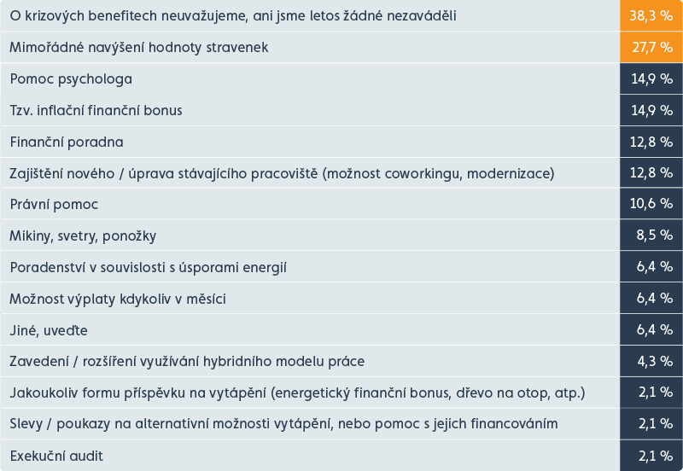The image size is (683, 471).
Task: Click 'Mimořádné navýšení hodnoty stravenek' row
Action: pos(139,48)
